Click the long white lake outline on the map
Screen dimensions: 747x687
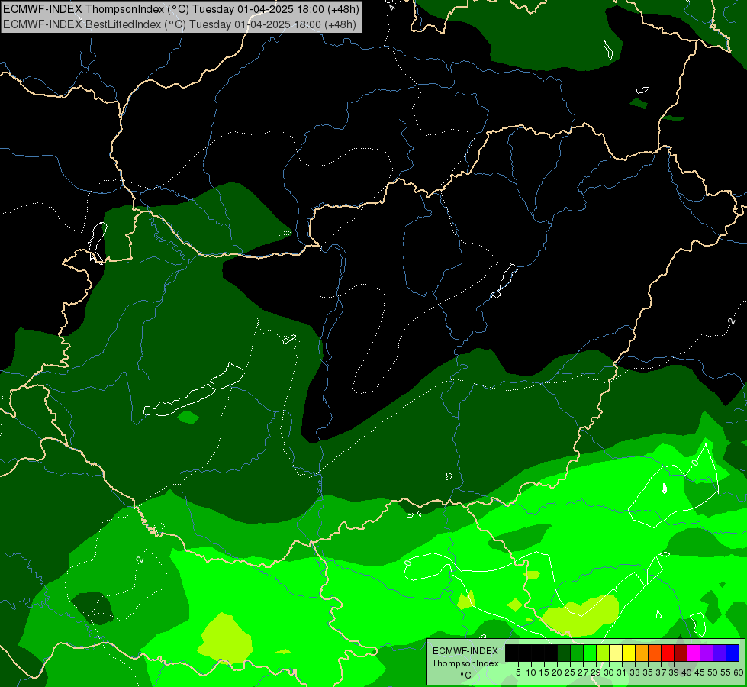pyautogui.click(x=193, y=390)
